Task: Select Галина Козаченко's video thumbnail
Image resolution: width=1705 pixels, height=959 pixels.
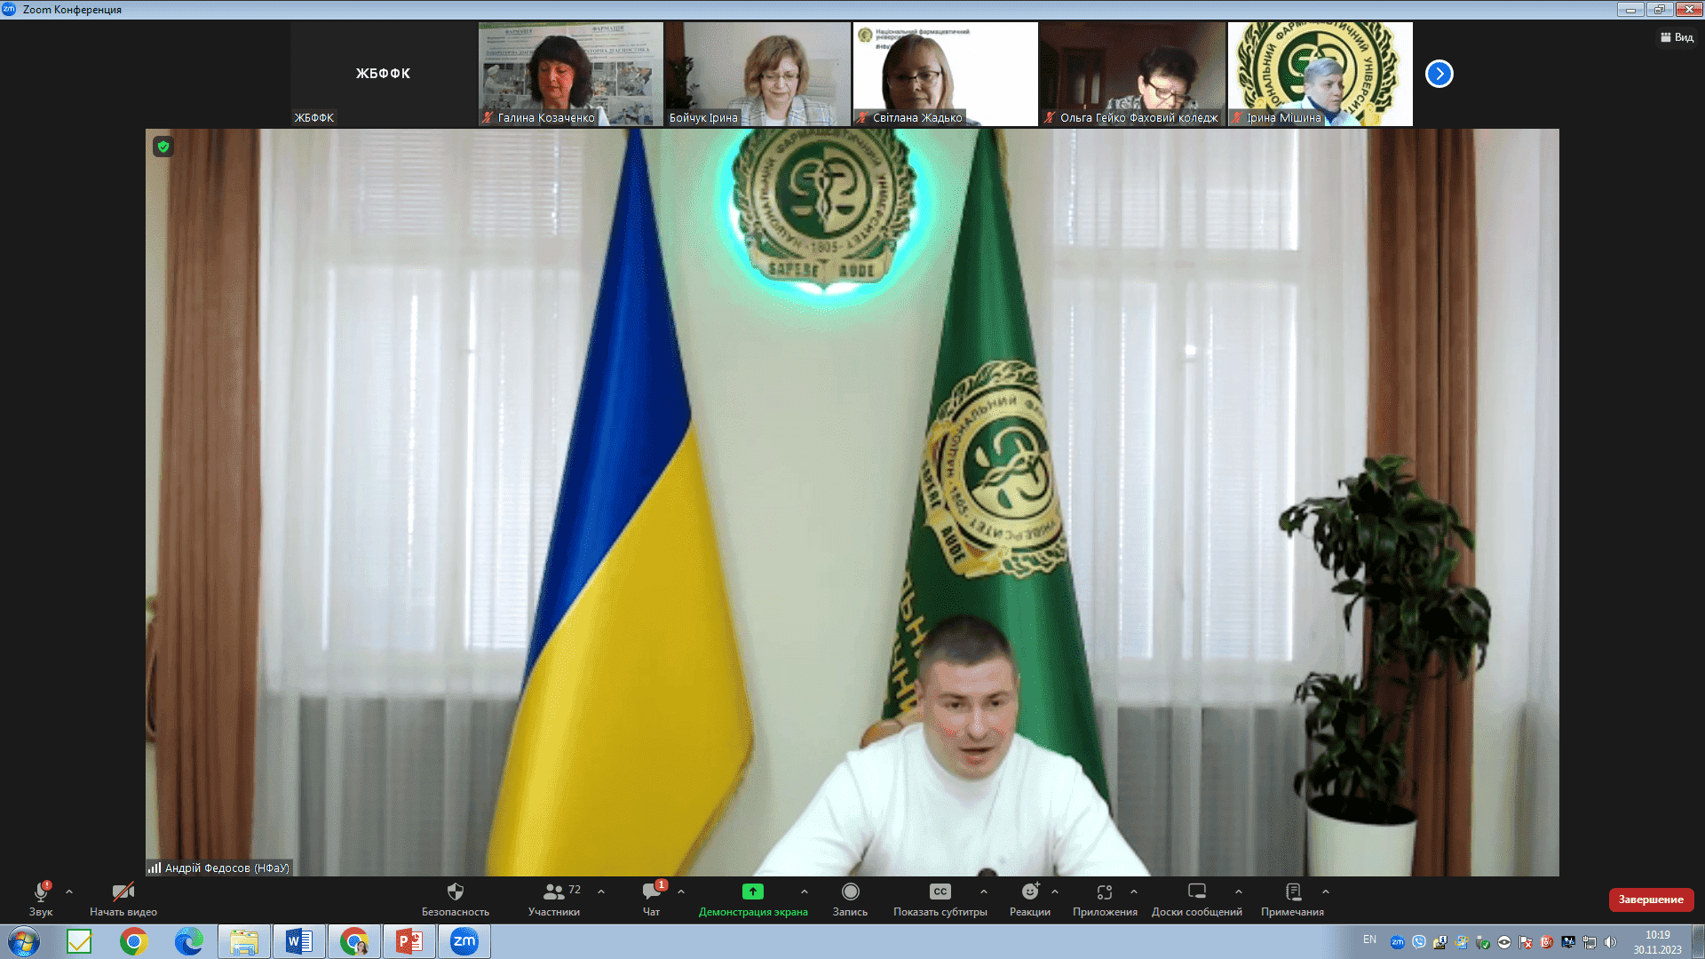Action: [571, 74]
